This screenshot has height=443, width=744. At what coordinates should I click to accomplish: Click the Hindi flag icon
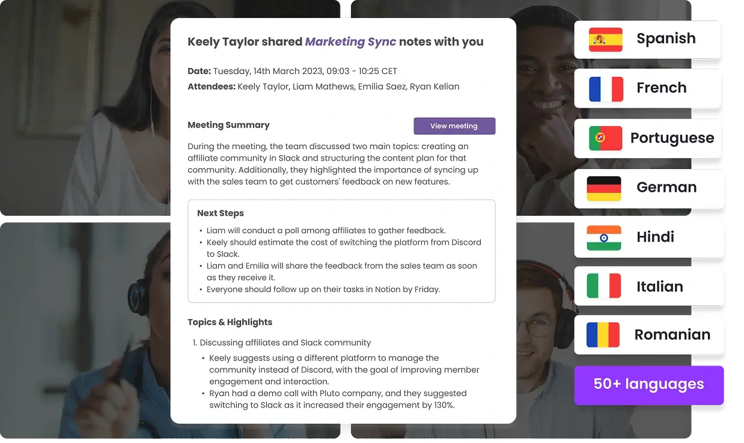click(x=604, y=237)
